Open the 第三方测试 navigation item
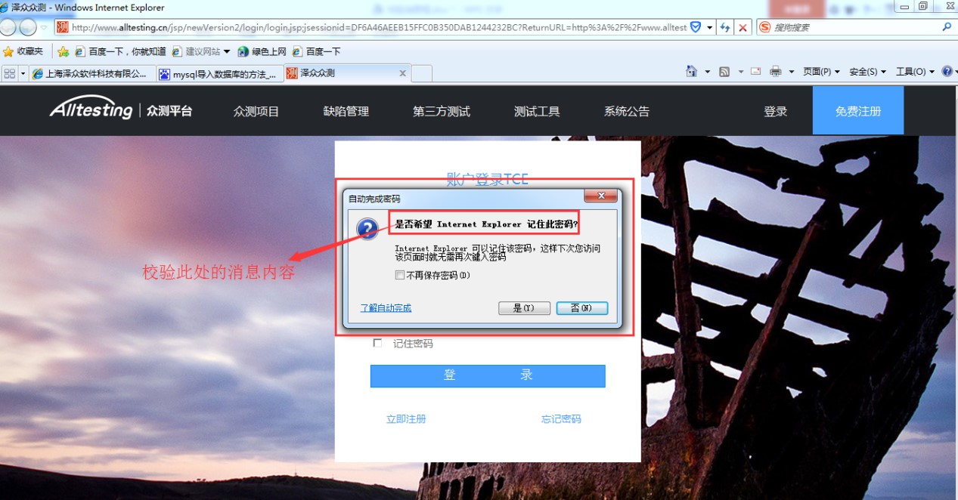 442,111
